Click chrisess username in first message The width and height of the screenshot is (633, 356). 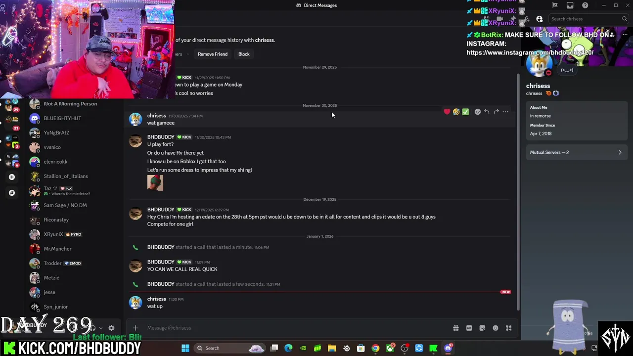click(156, 116)
